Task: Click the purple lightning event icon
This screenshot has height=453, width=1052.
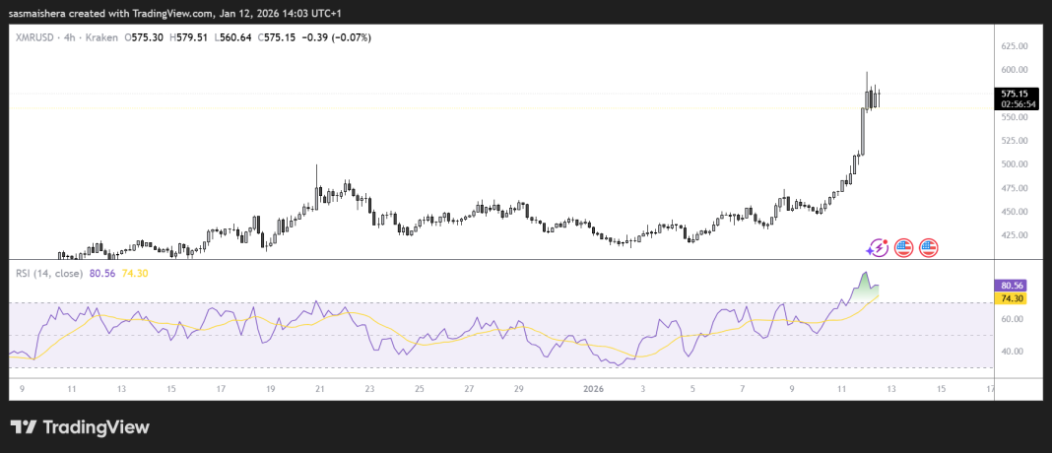Action: click(878, 248)
